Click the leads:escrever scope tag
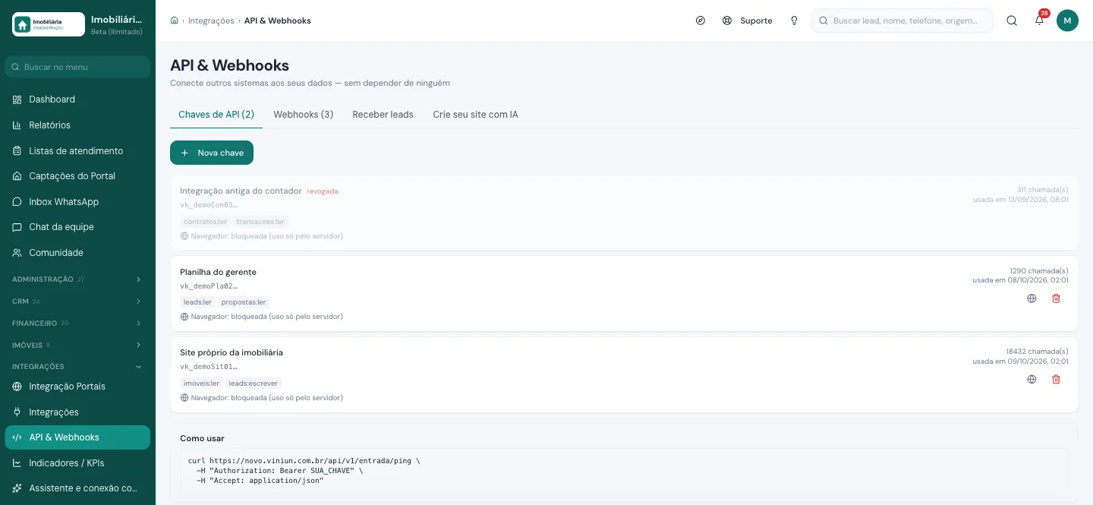Screen dimensions: 1093x505 [254, 383]
